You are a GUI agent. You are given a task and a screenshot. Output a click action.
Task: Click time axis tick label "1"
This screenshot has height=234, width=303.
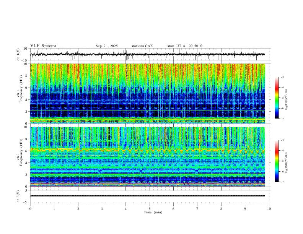click(x=54, y=209)
